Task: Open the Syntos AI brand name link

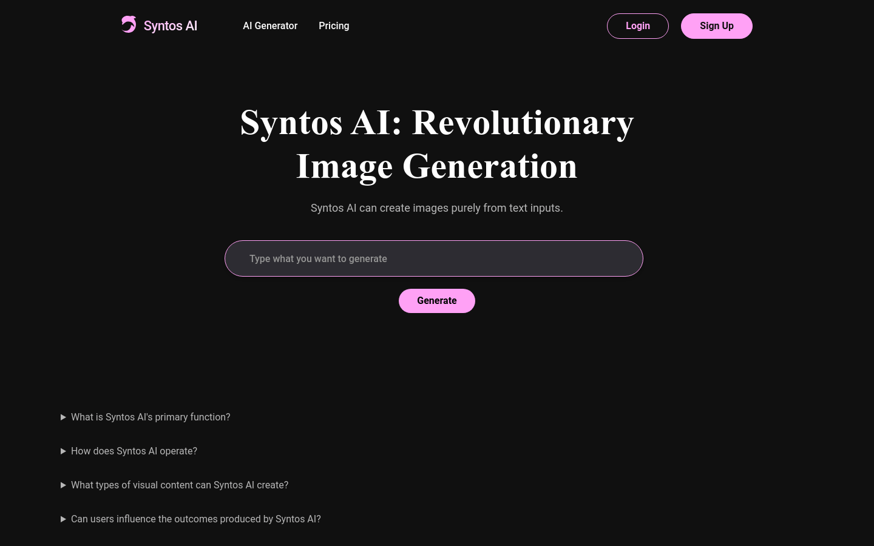Action: 171,25
